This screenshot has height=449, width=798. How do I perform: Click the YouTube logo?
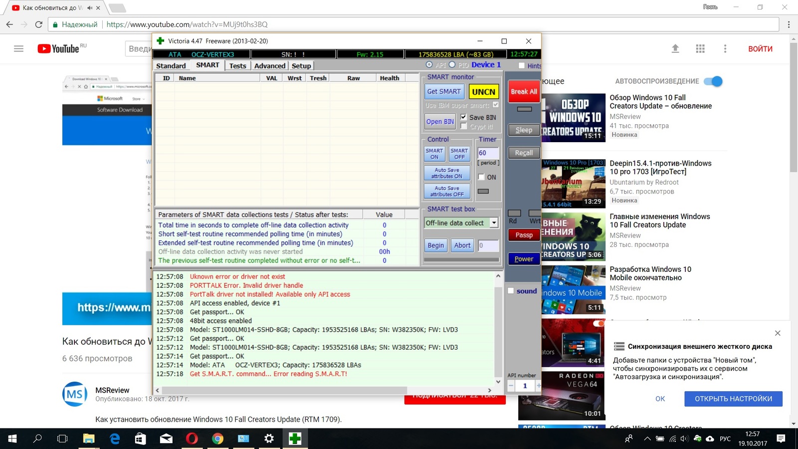tap(59, 48)
